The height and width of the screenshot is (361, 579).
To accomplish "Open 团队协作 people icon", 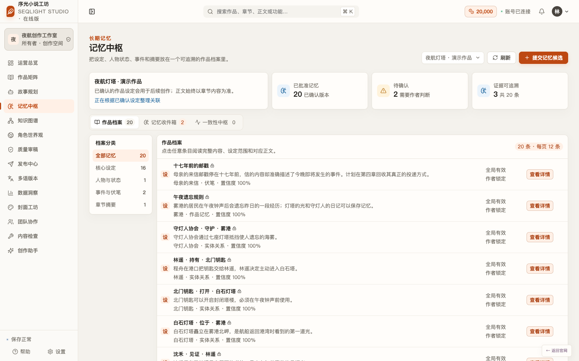I will (11, 222).
